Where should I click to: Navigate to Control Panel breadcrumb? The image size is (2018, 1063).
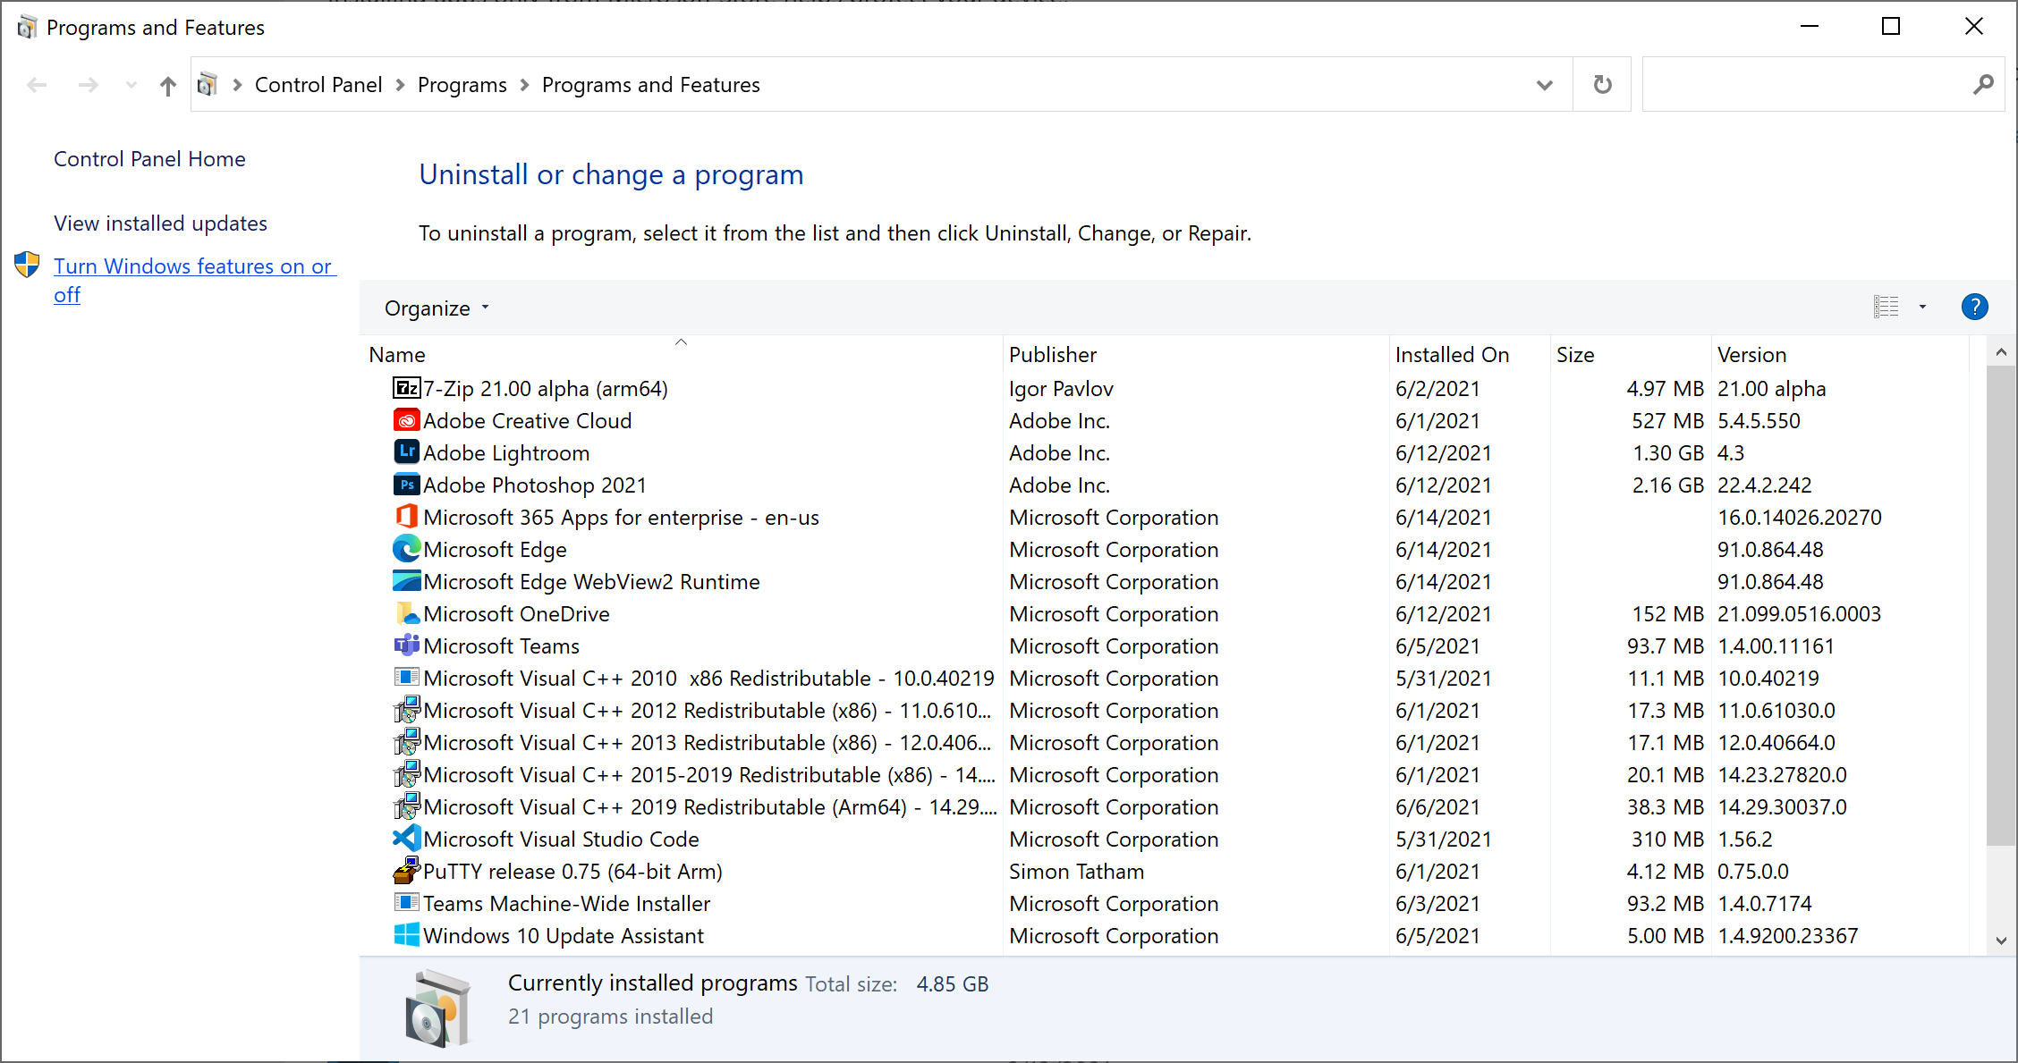[x=318, y=85]
